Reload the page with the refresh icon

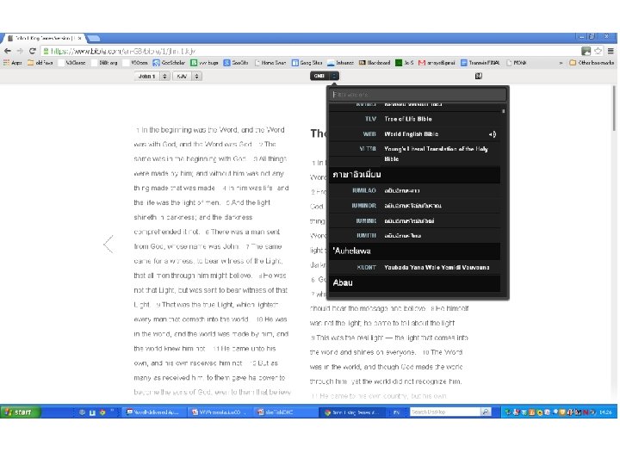click(33, 51)
